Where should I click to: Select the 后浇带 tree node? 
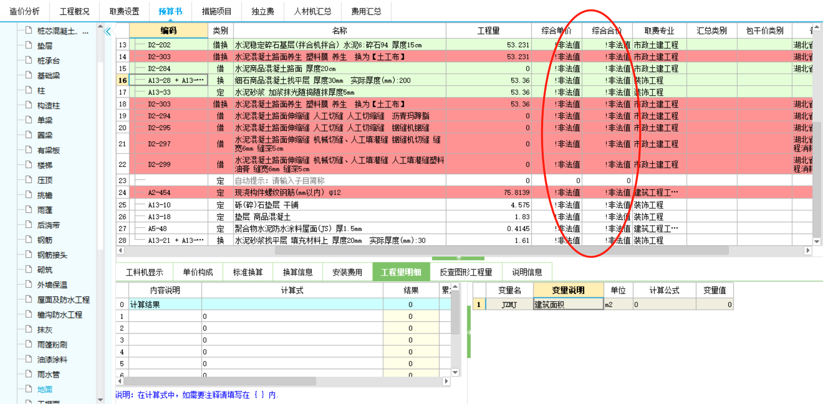[x=48, y=225]
